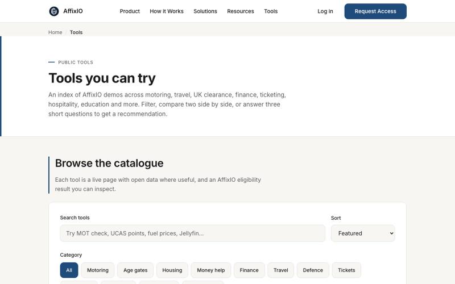Viewport: 455px width, 284px height.
Task: Click the Request Access button
Action: click(x=375, y=11)
